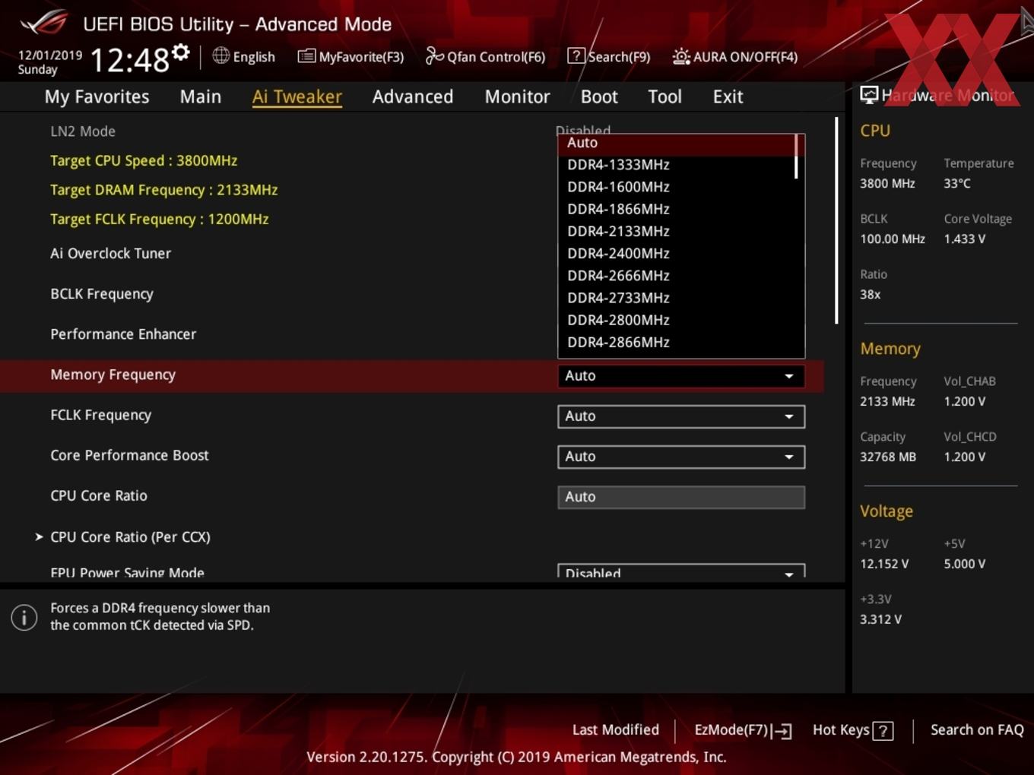
Task: Click the CPU Core Ratio input field
Action: [x=681, y=497]
